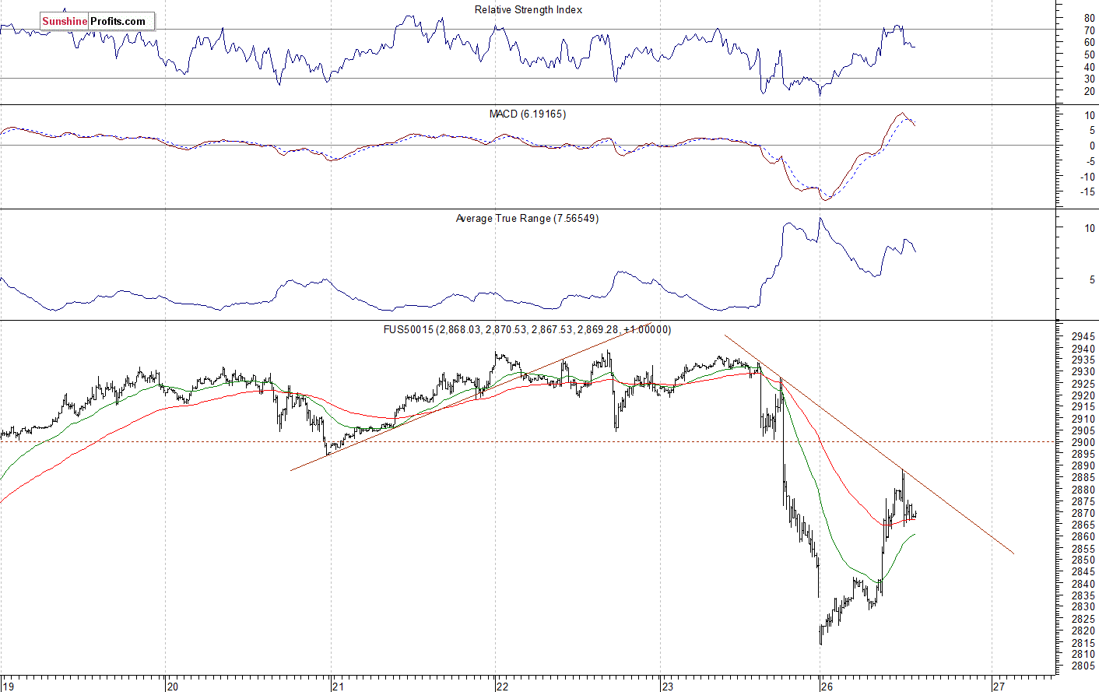The height and width of the screenshot is (692, 1099).
Task: Click the 2870 price axis label
Action: [1083, 513]
